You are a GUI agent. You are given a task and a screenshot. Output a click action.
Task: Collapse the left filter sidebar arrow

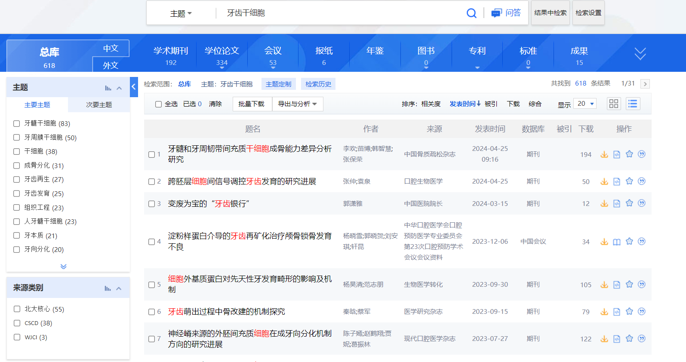pyautogui.click(x=134, y=87)
